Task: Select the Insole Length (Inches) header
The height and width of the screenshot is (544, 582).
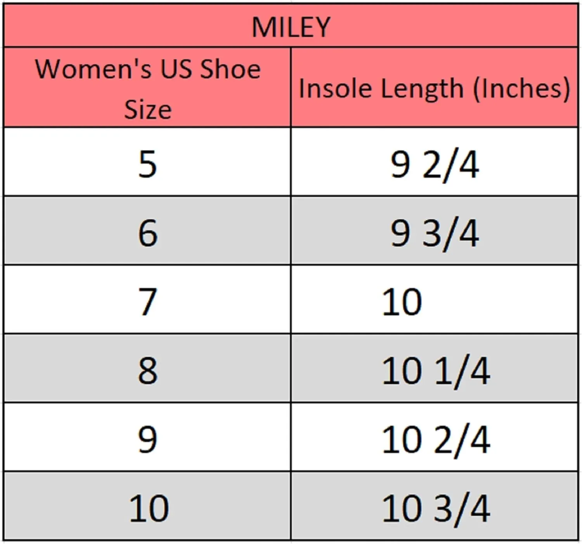Action: [x=435, y=87]
